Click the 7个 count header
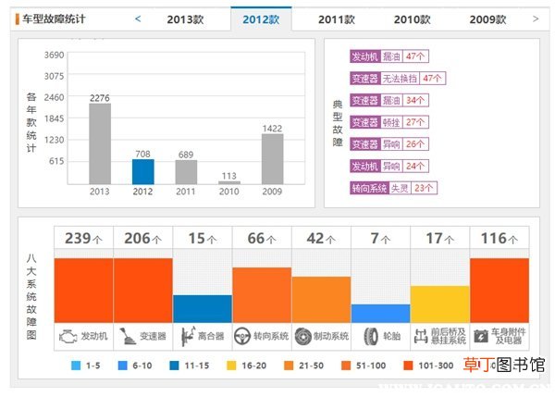 (x=381, y=238)
